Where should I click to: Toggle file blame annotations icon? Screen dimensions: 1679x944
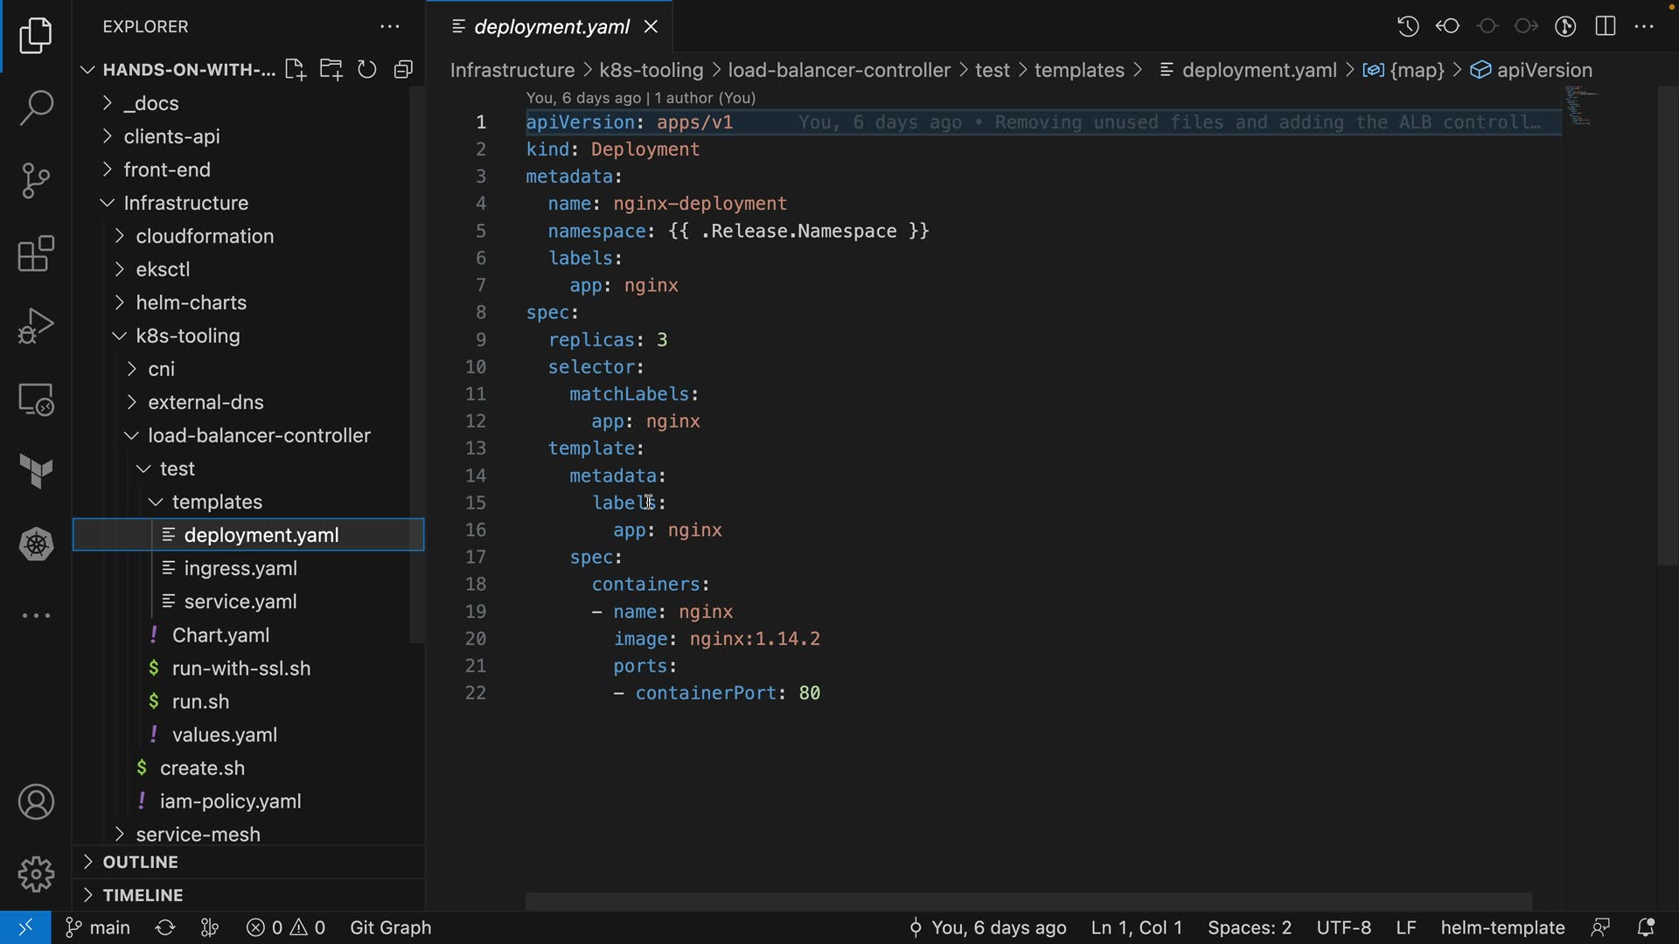(1565, 26)
